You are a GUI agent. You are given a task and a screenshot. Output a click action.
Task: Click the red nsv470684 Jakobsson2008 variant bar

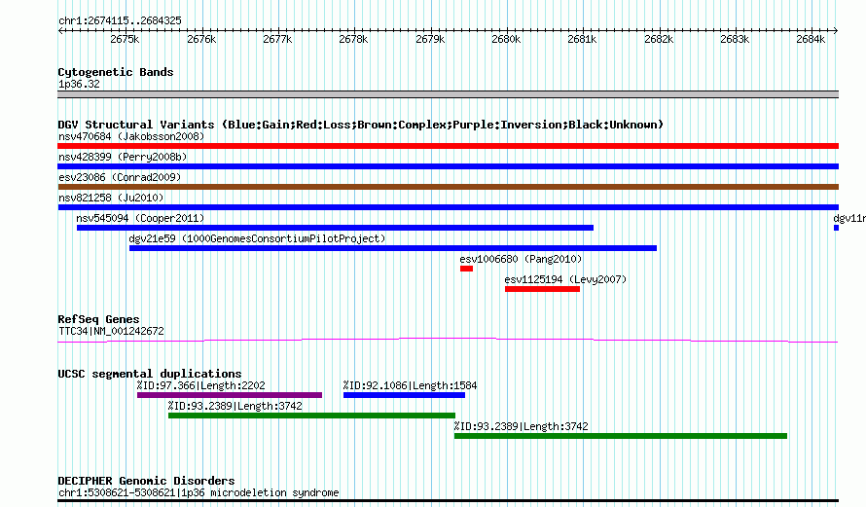pyautogui.click(x=448, y=146)
